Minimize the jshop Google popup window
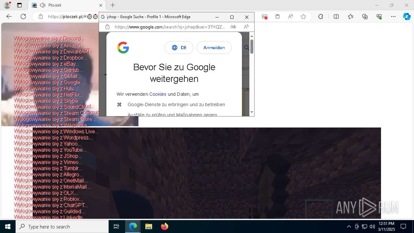Screen dimensions: 414x233 tap(217, 17)
